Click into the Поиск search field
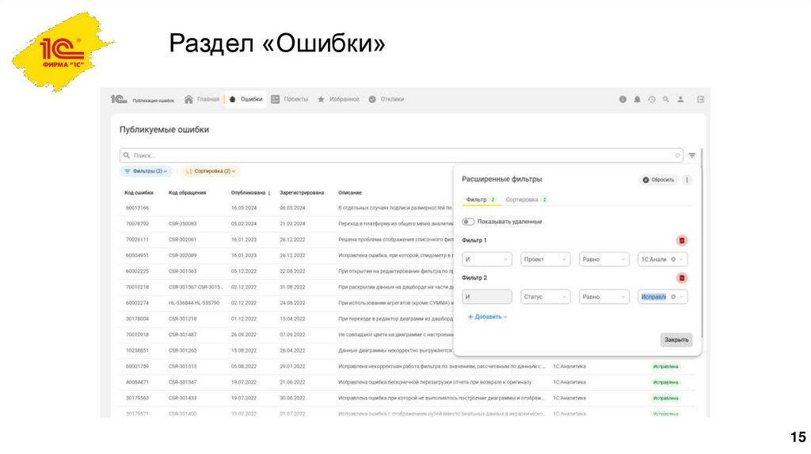Viewport: 811px width, 454px height. coord(402,156)
